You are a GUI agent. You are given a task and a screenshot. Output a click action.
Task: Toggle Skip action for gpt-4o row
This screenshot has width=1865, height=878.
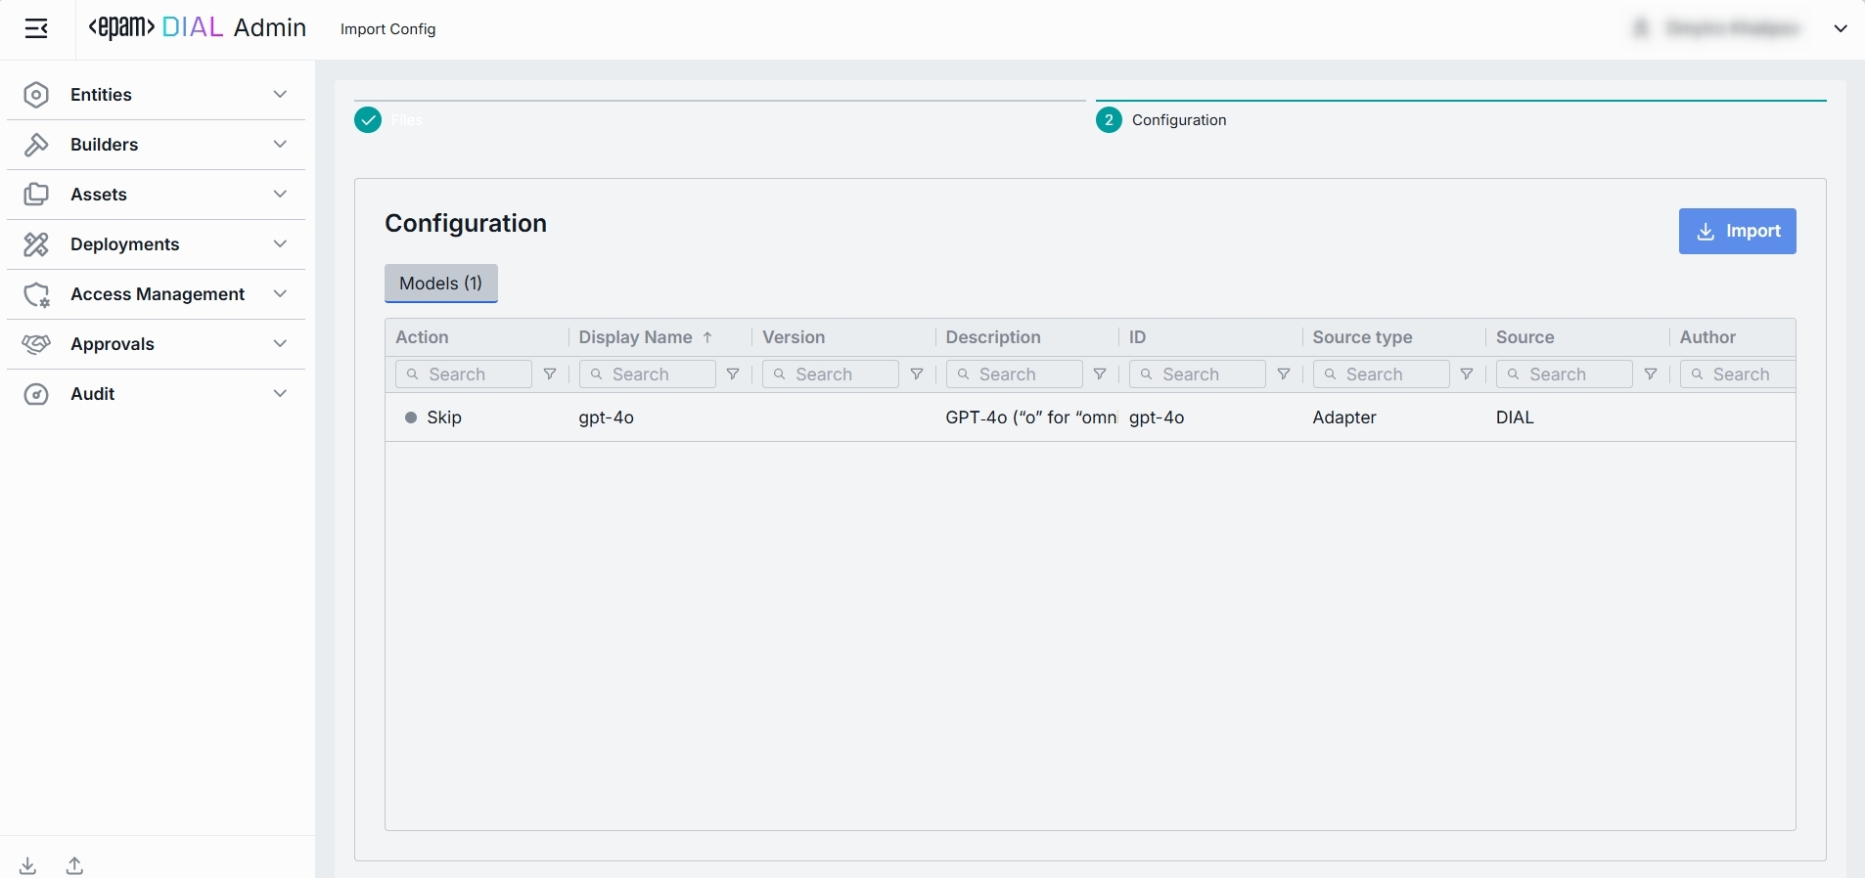point(432,417)
